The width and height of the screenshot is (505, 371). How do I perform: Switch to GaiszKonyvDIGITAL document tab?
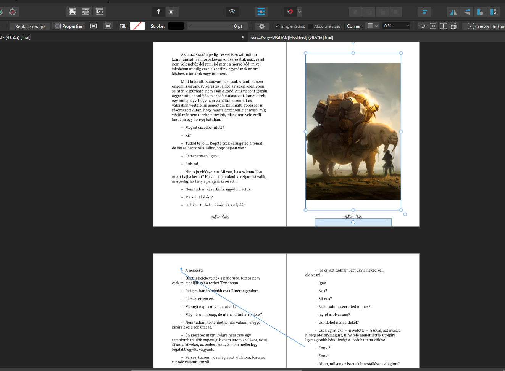tap(292, 37)
